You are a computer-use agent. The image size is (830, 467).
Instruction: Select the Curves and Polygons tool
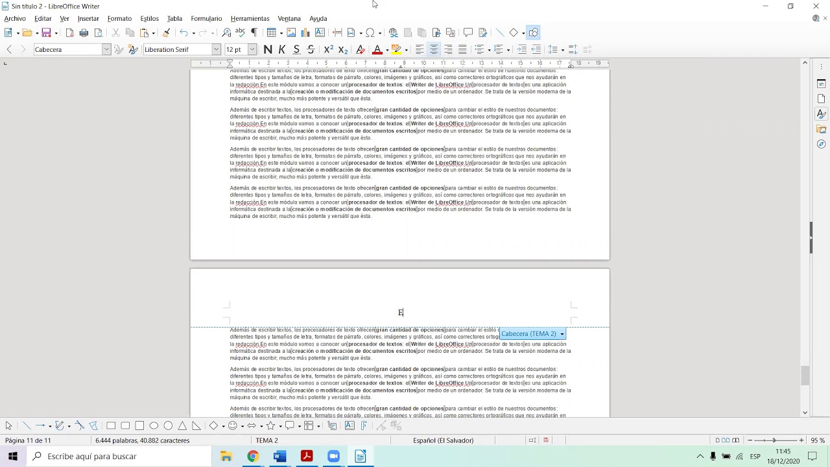pos(60,425)
